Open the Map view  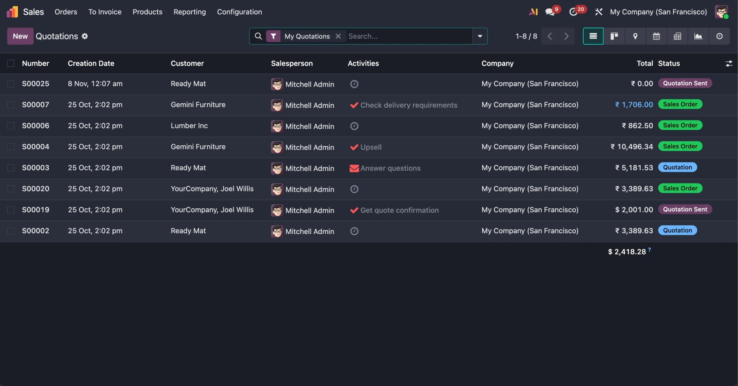635,36
